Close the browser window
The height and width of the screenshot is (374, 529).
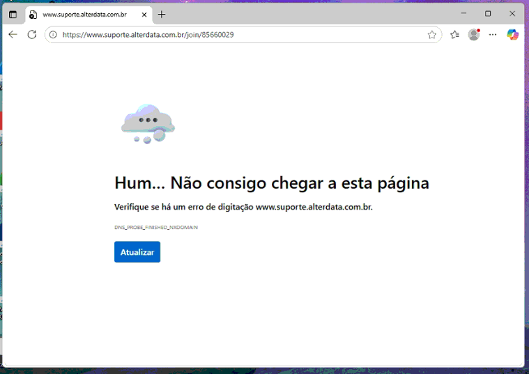coord(512,13)
